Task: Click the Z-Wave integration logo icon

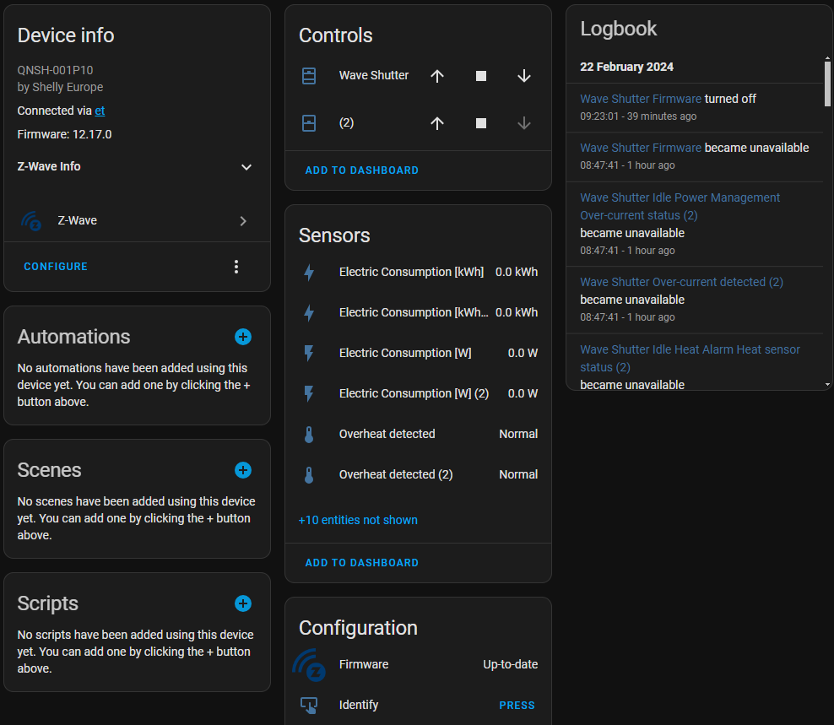Action: pyautogui.click(x=31, y=221)
